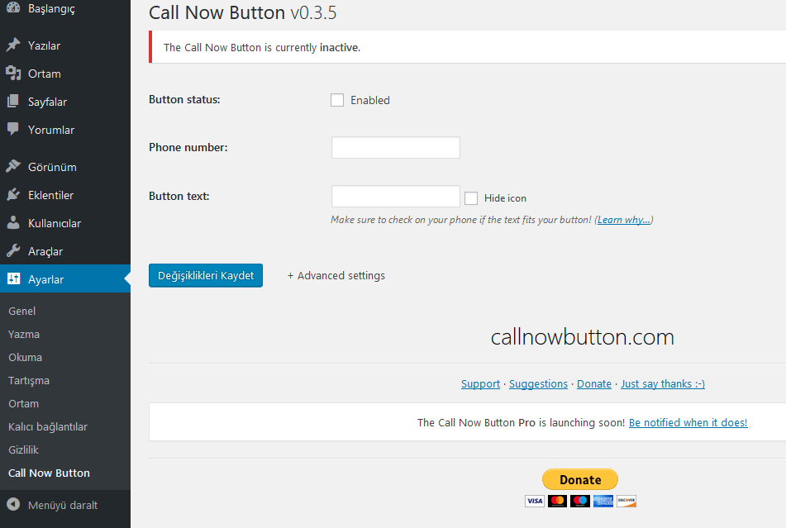Click the Just say thanks link

[x=663, y=383]
